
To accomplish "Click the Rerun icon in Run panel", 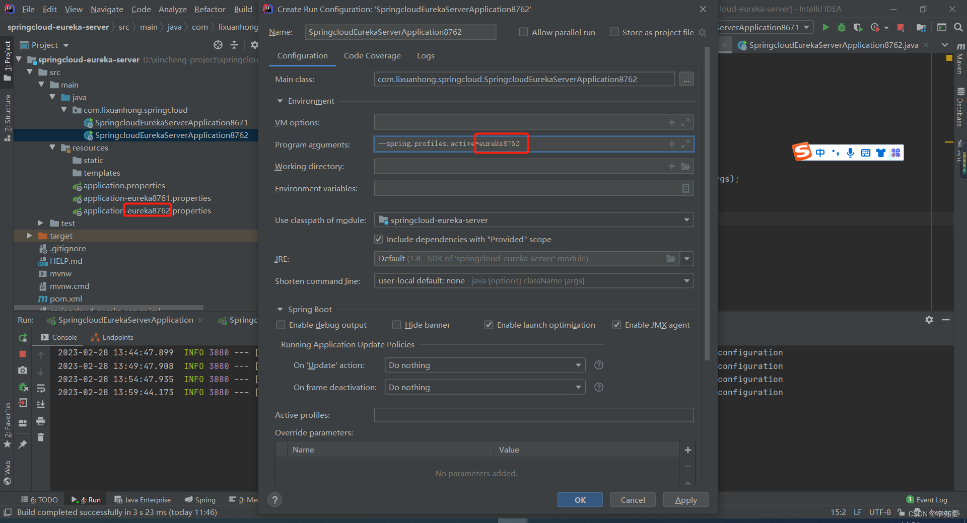I will point(23,338).
